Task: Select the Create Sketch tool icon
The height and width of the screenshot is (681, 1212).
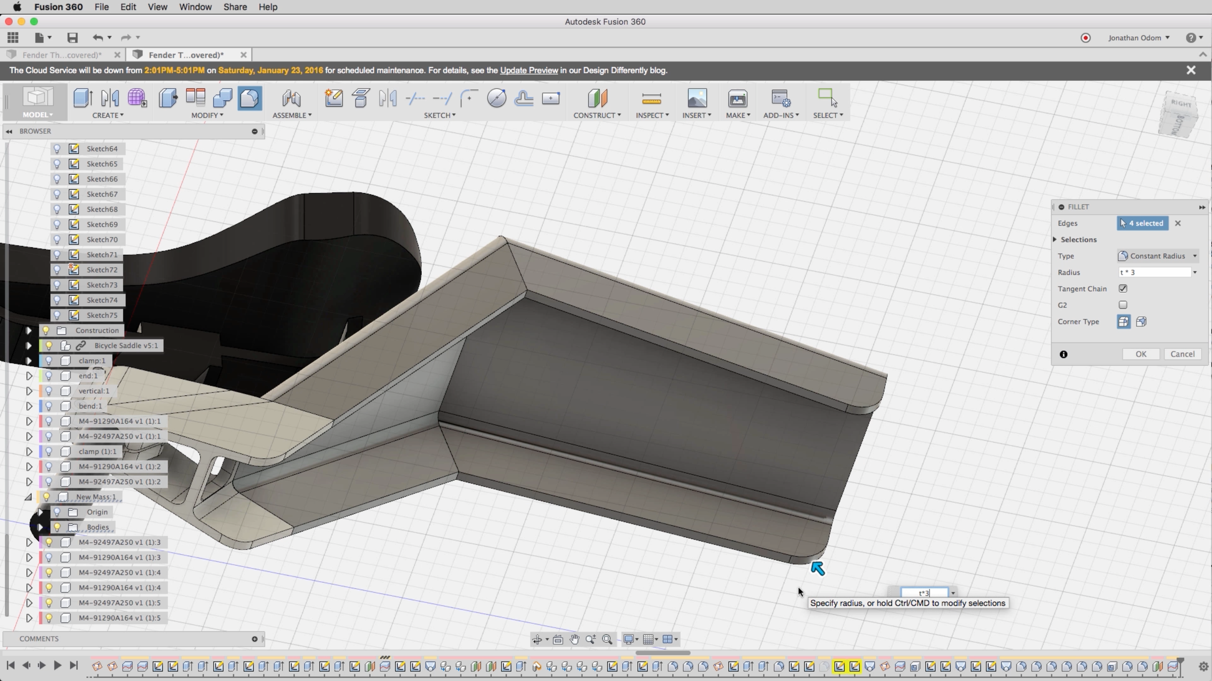Action: [x=334, y=98]
